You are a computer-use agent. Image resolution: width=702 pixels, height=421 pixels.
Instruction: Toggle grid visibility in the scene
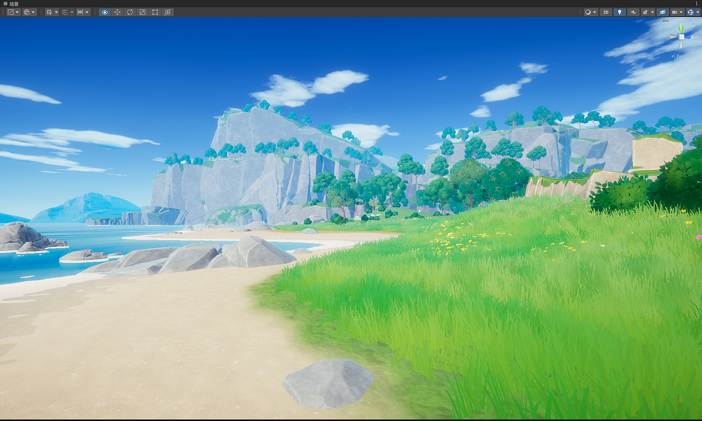(x=49, y=12)
